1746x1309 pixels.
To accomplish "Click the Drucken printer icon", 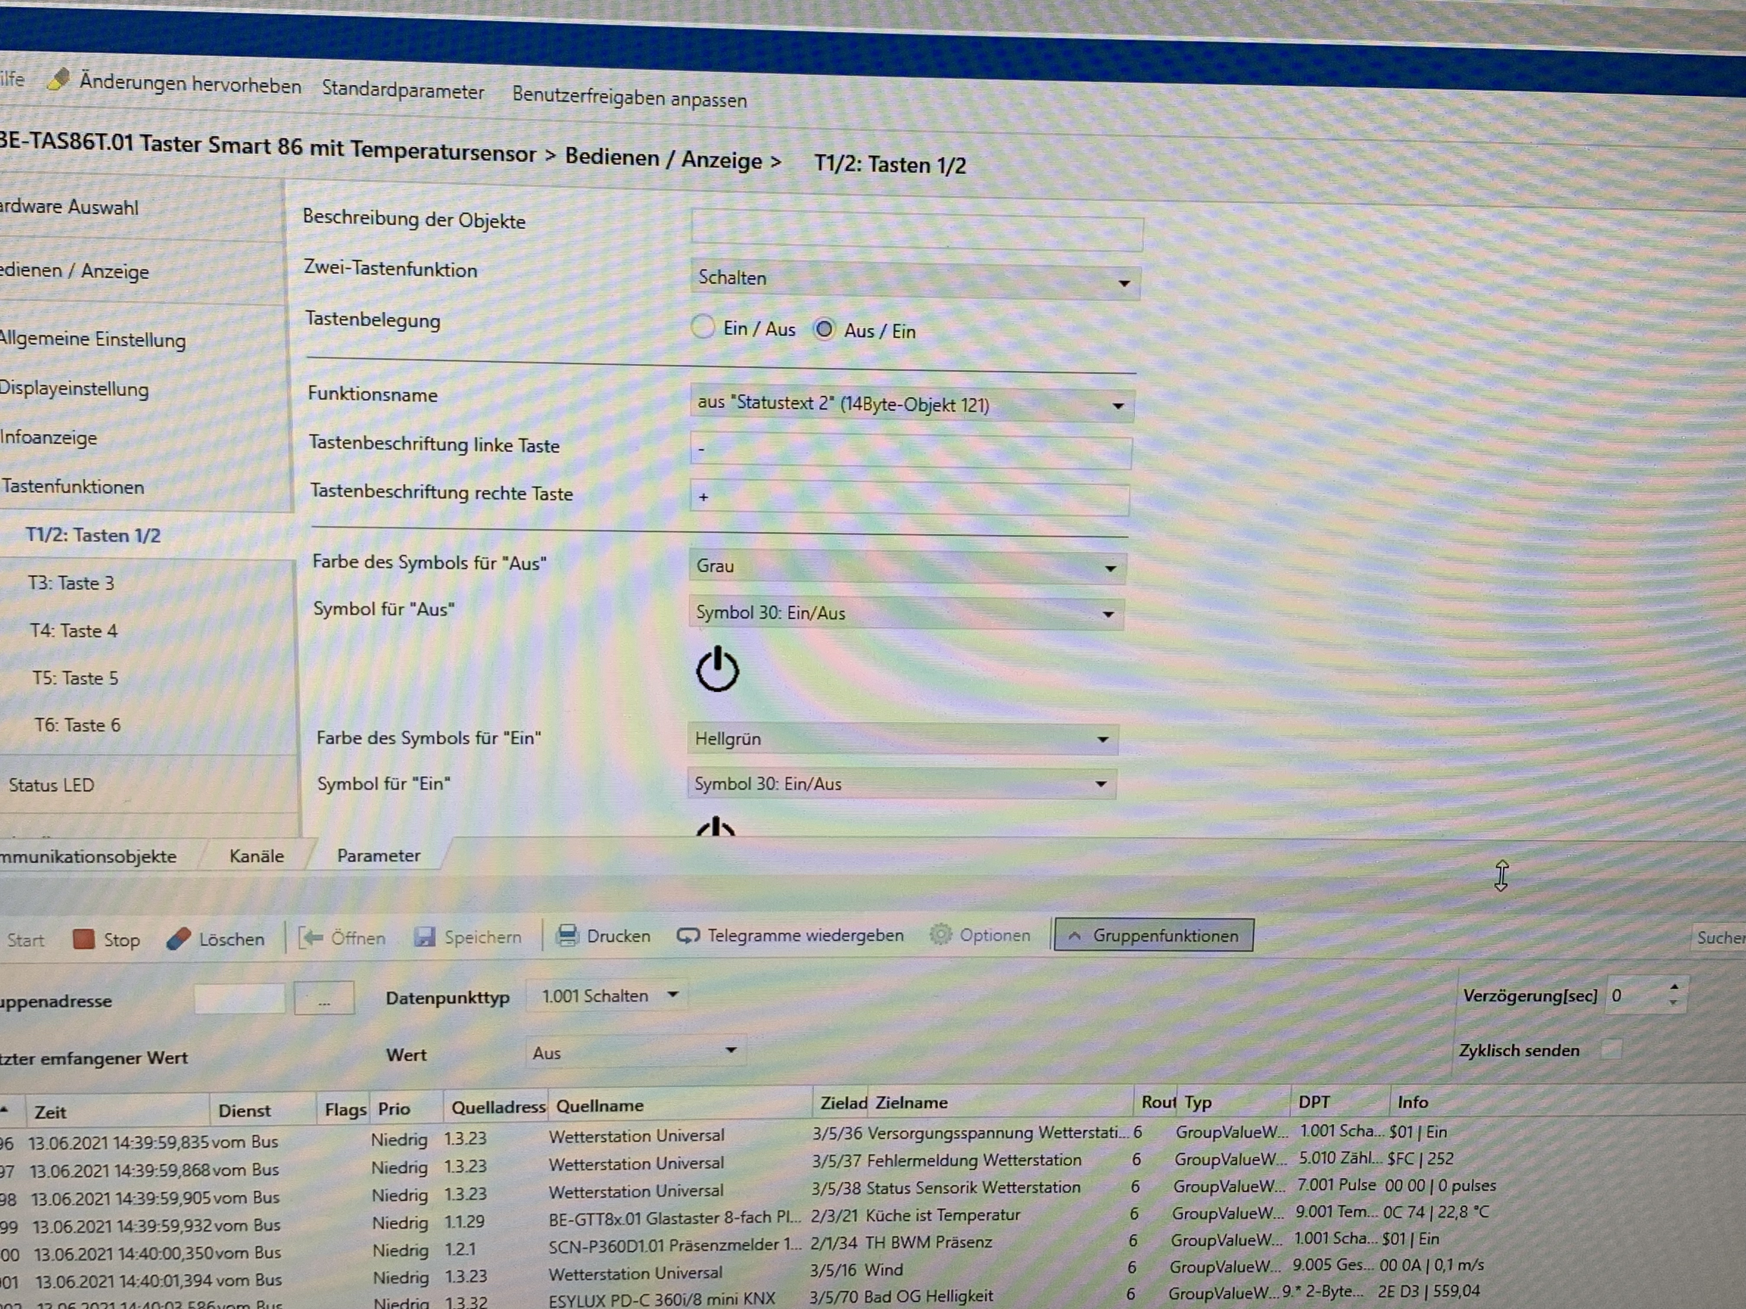I will coord(567,936).
